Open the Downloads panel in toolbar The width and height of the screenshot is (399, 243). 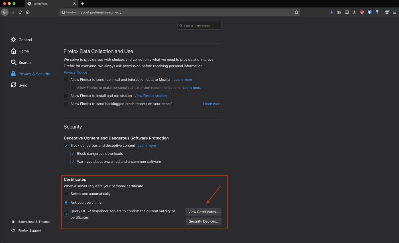click(331, 12)
